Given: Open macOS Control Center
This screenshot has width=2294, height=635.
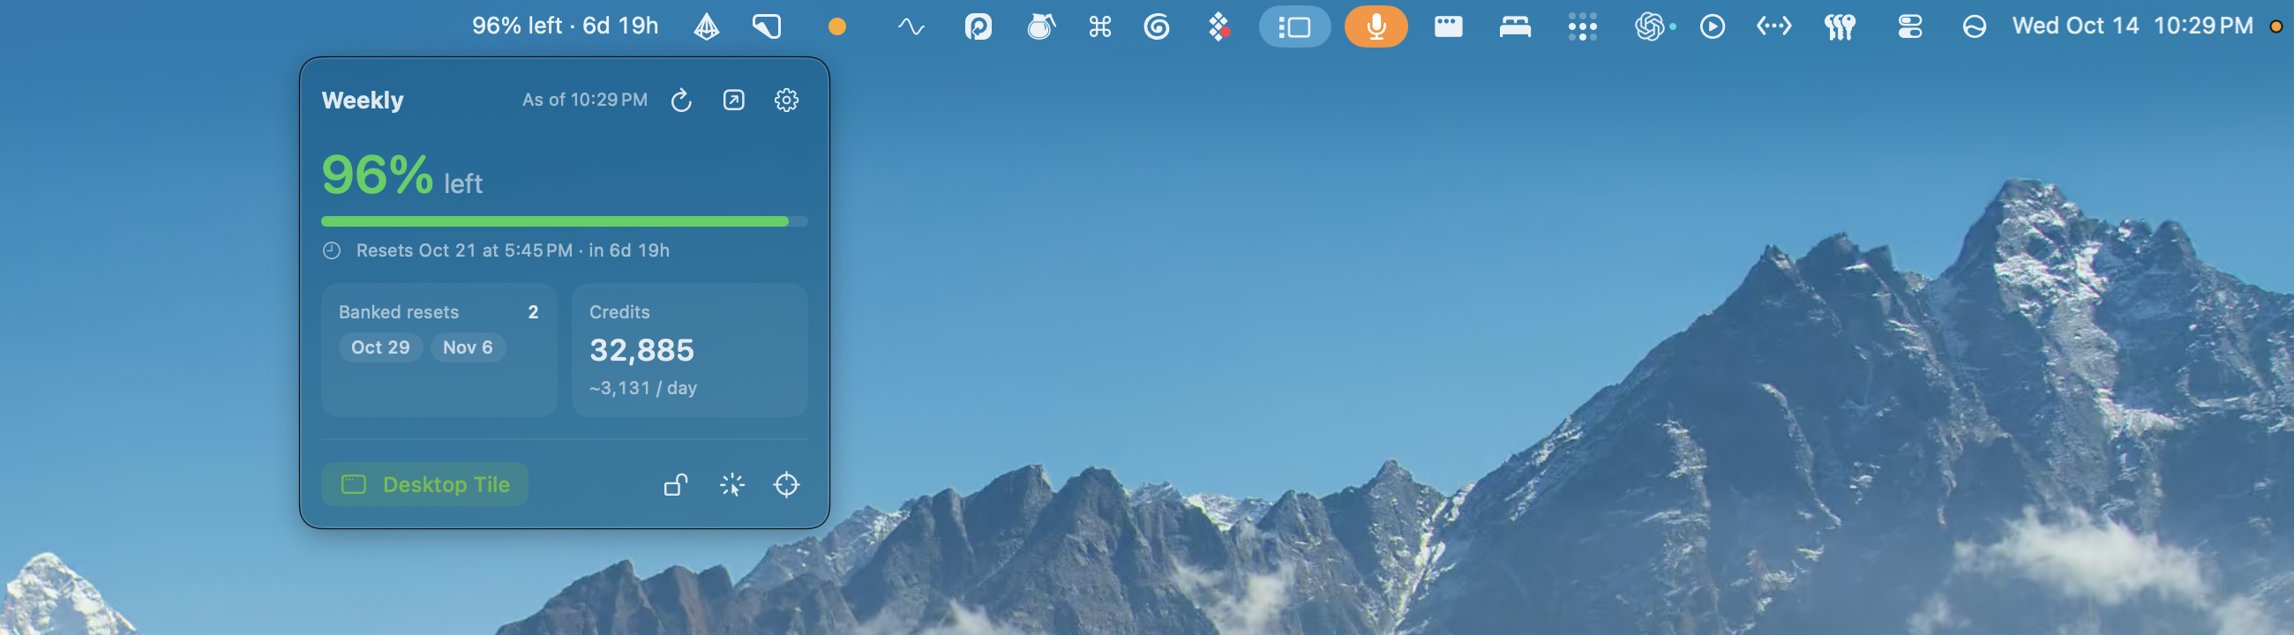Looking at the screenshot, I should tap(1909, 26).
